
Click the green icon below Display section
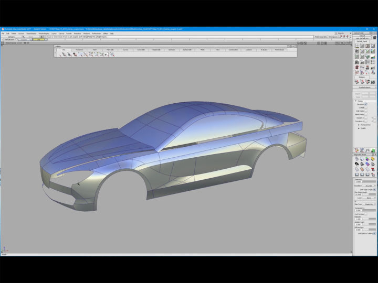coord(373,150)
